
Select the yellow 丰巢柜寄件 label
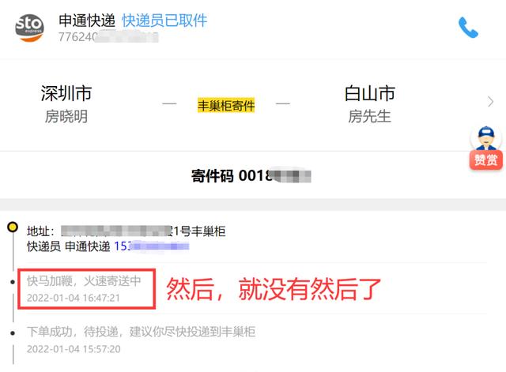click(x=226, y=105)
